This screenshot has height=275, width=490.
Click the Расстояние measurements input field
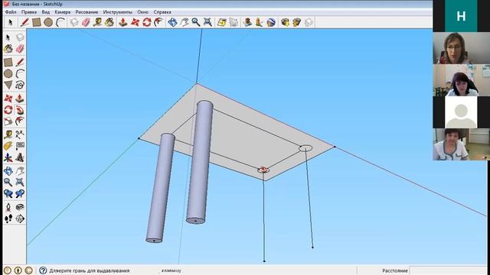(x=448, y=270)
